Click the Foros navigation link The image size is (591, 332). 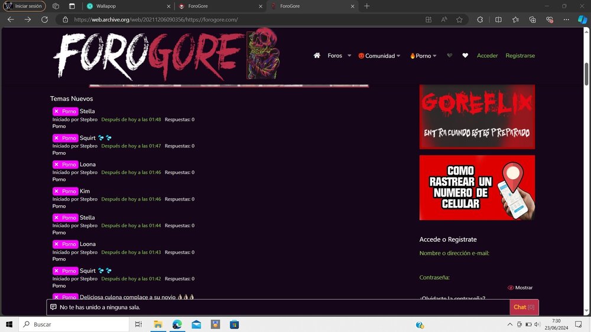coord(335,55)
